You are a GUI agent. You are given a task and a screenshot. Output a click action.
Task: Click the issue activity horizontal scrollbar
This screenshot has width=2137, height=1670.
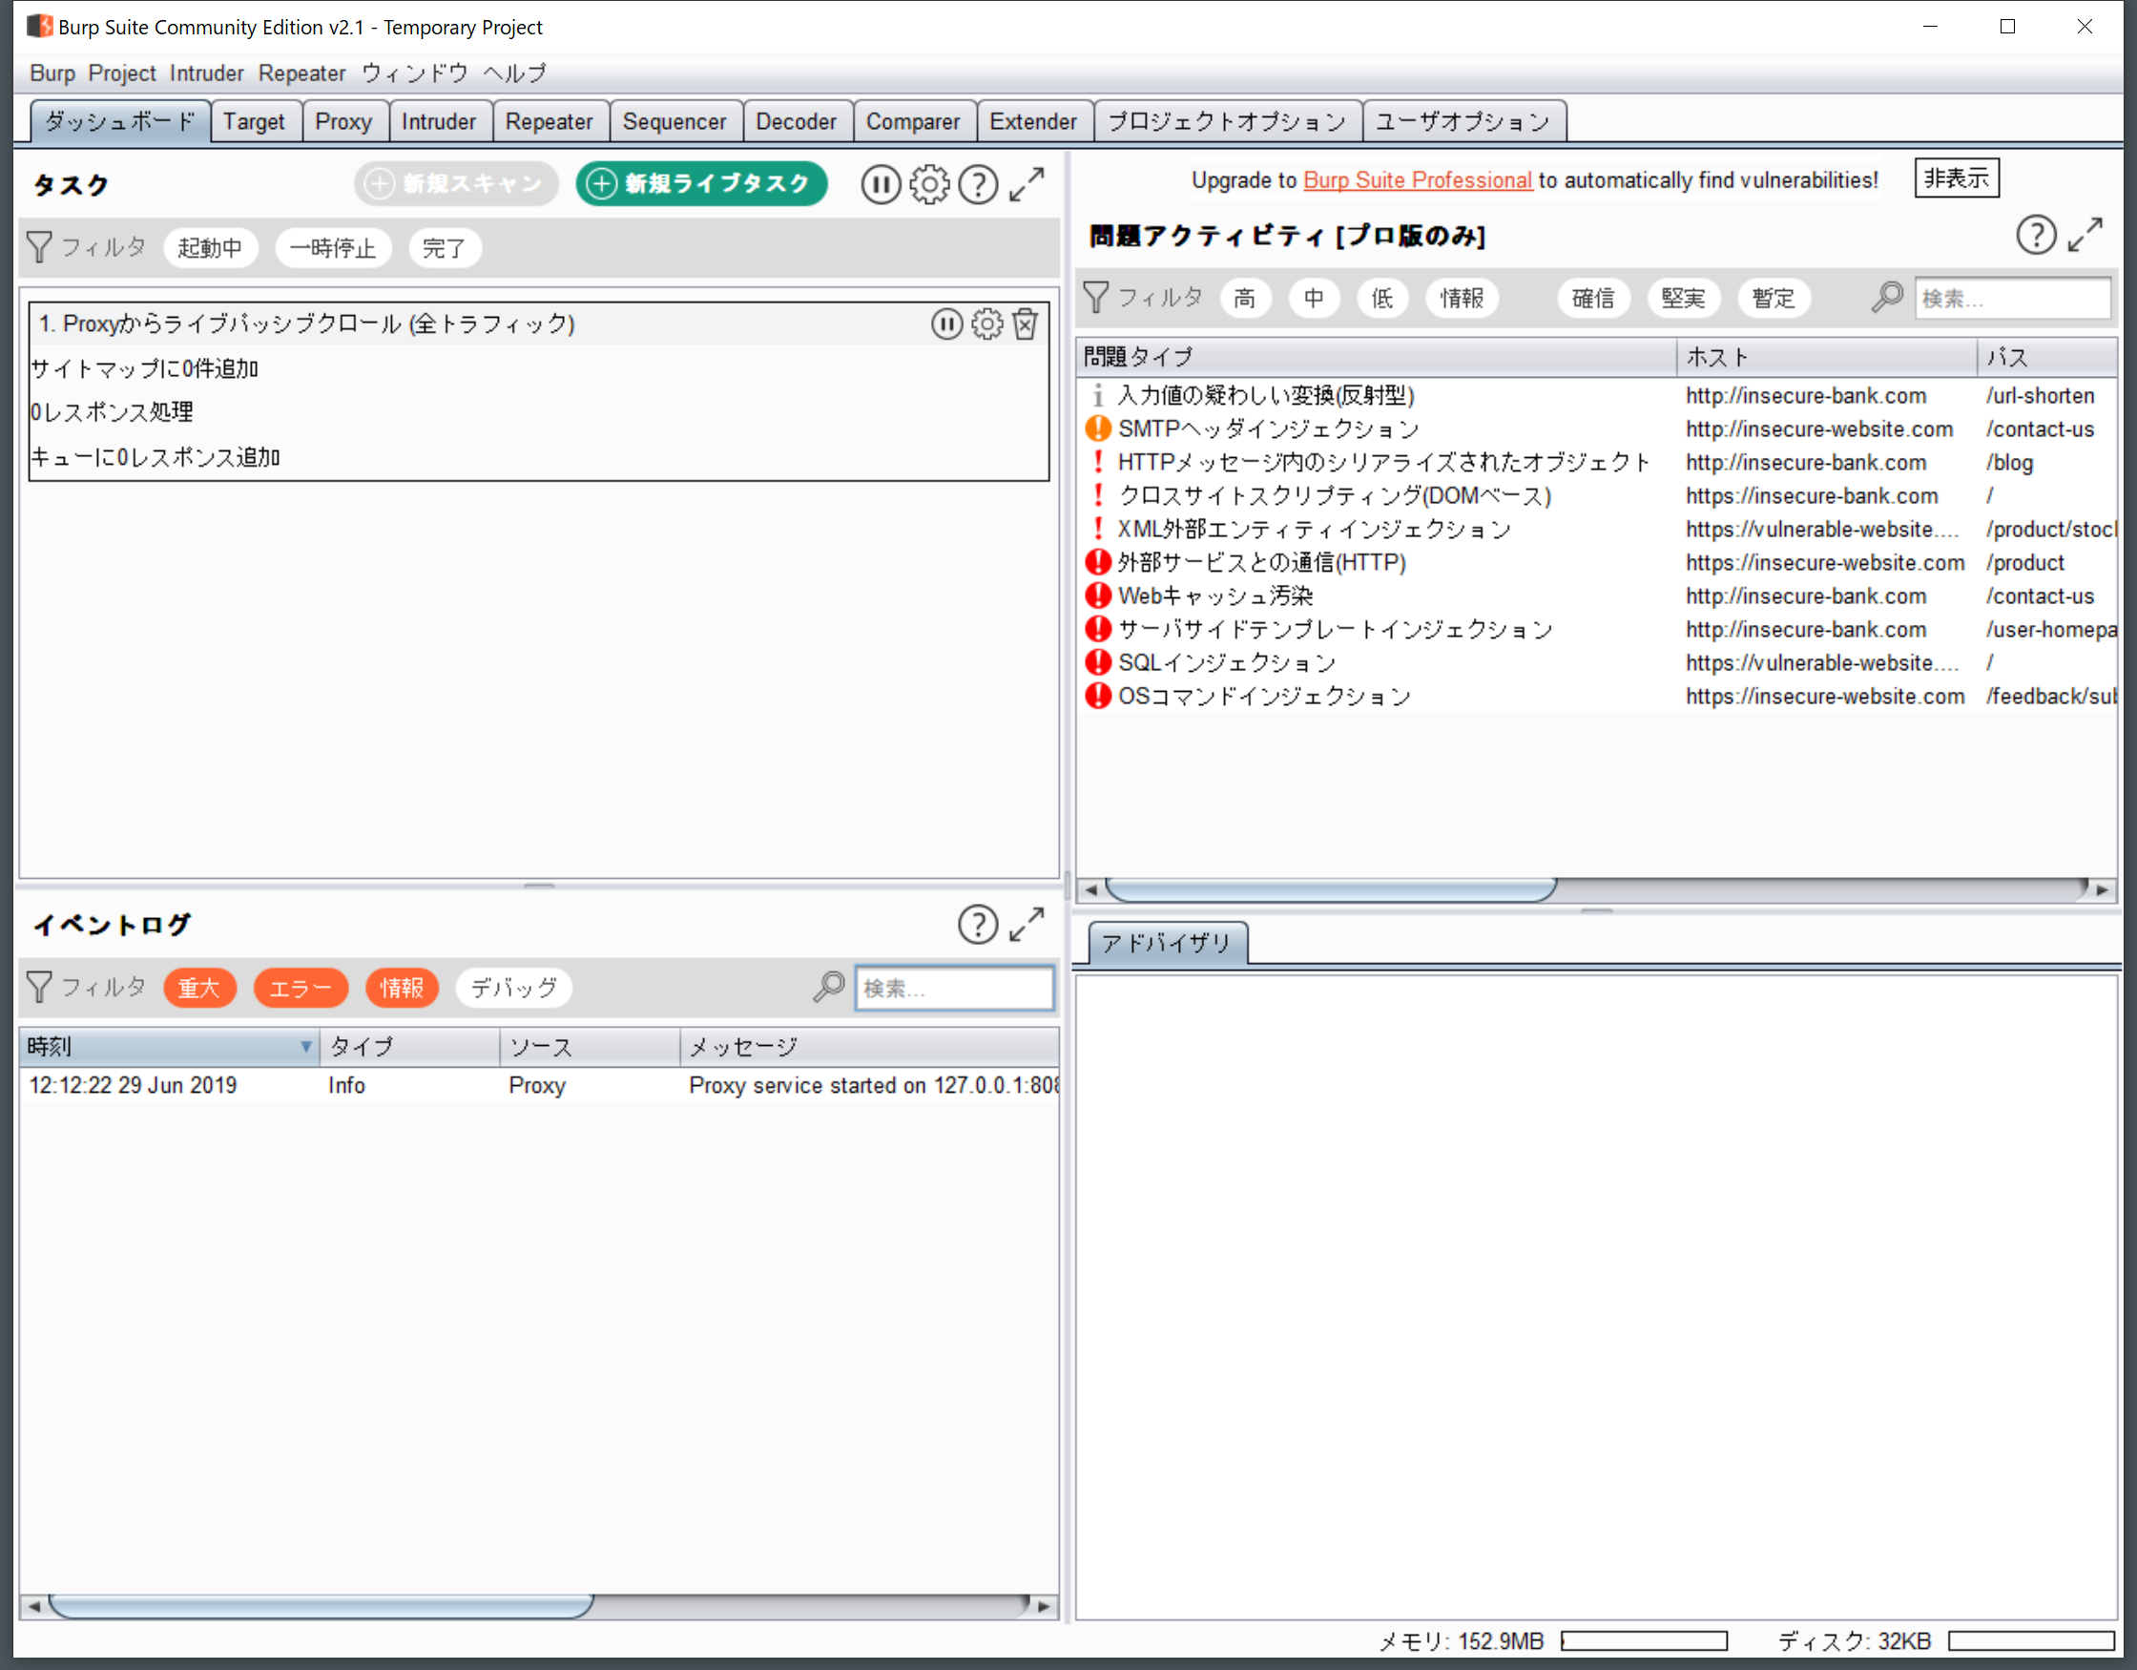[1331, 888]
